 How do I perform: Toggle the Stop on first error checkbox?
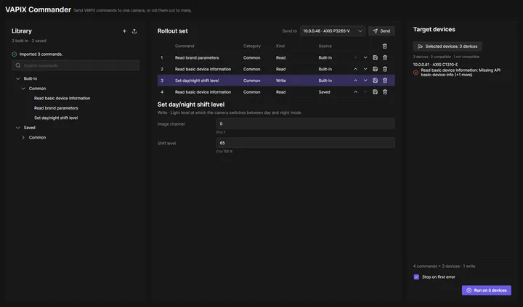click(416, 277)
